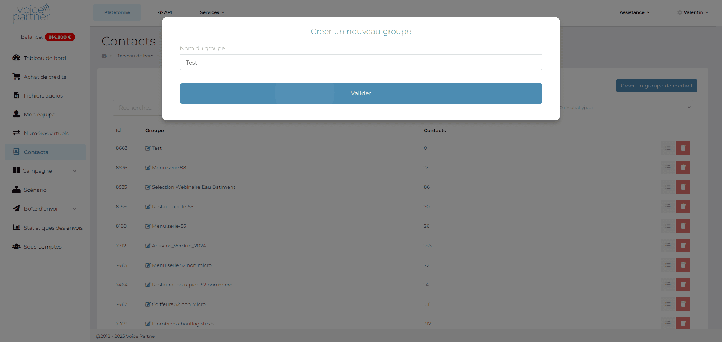Go to Contacts in the sidebar
Viewport: 722px width, 342px height.
tap(45, 152)
